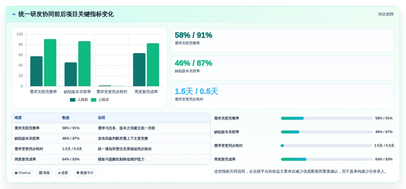The image size is (406, 189).
Task: Click the 说明 column header
Action: [102, 118]
